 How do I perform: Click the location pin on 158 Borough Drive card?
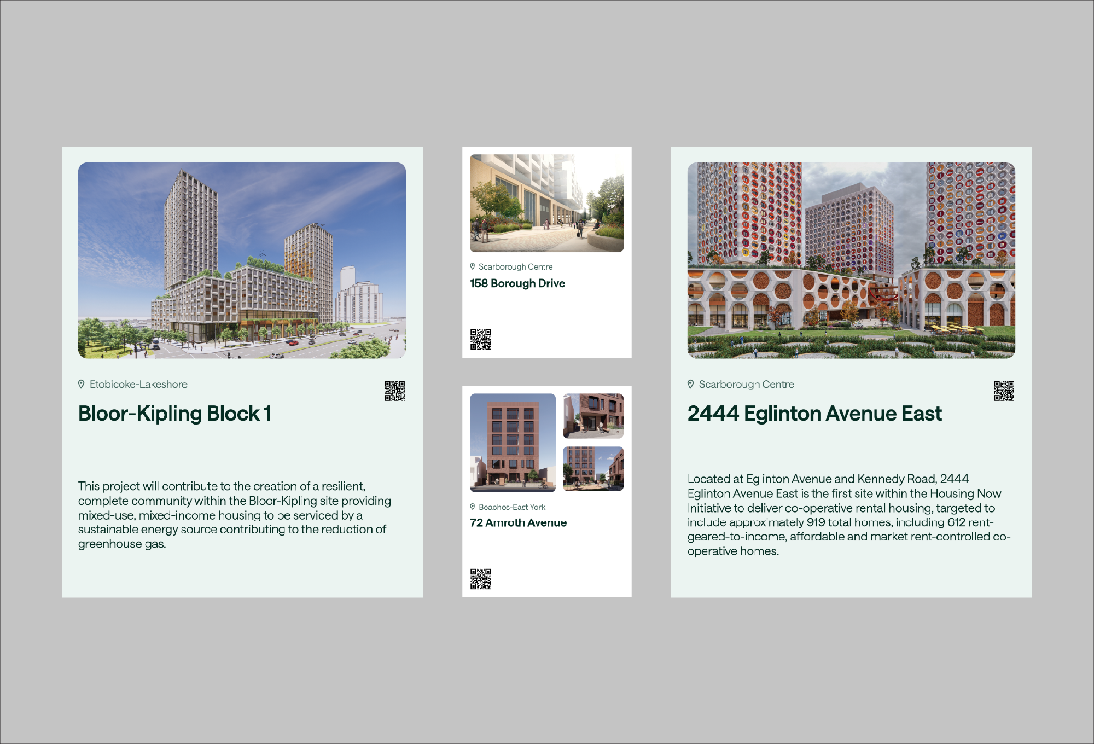[x=473, y=266]
